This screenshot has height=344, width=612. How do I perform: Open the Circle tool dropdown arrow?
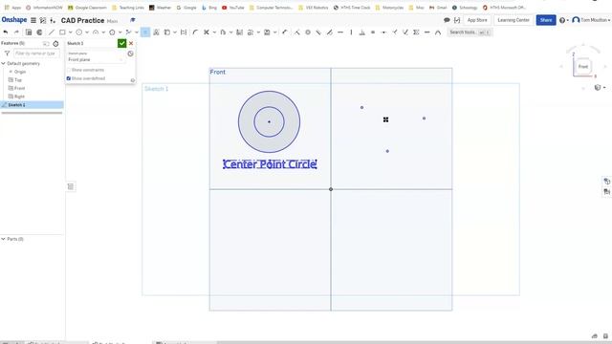point(87,32)
